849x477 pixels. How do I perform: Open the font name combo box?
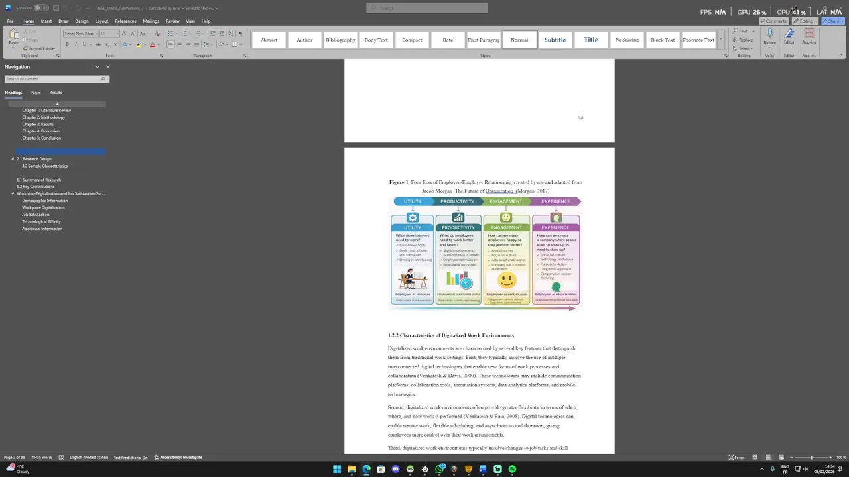pyautogui.click(x=81, y=34)
